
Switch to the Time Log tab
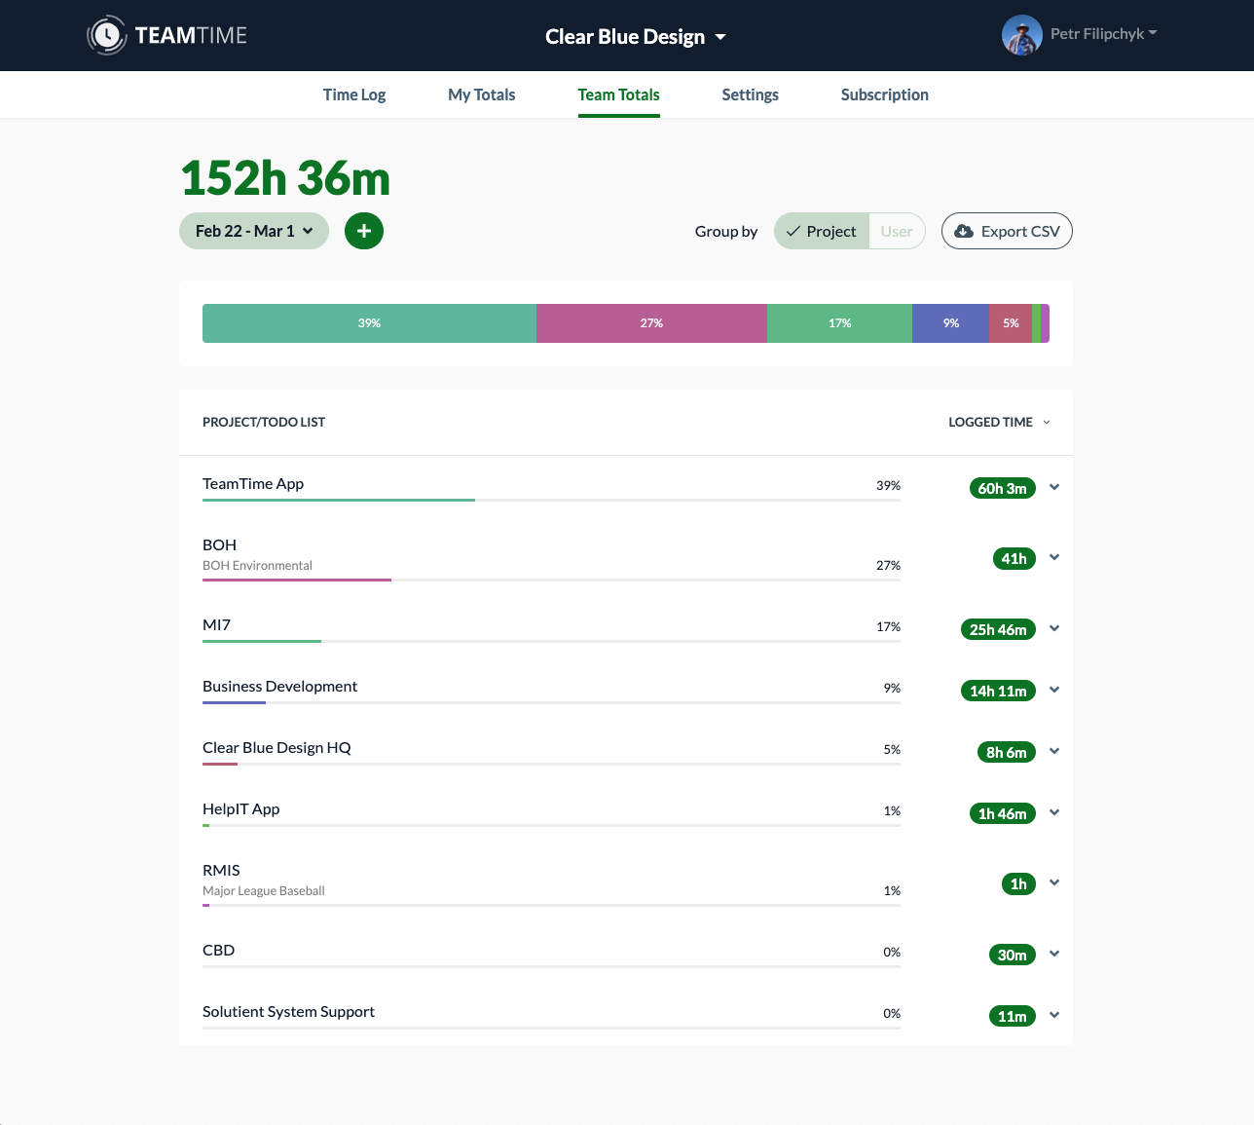point(354,94)
